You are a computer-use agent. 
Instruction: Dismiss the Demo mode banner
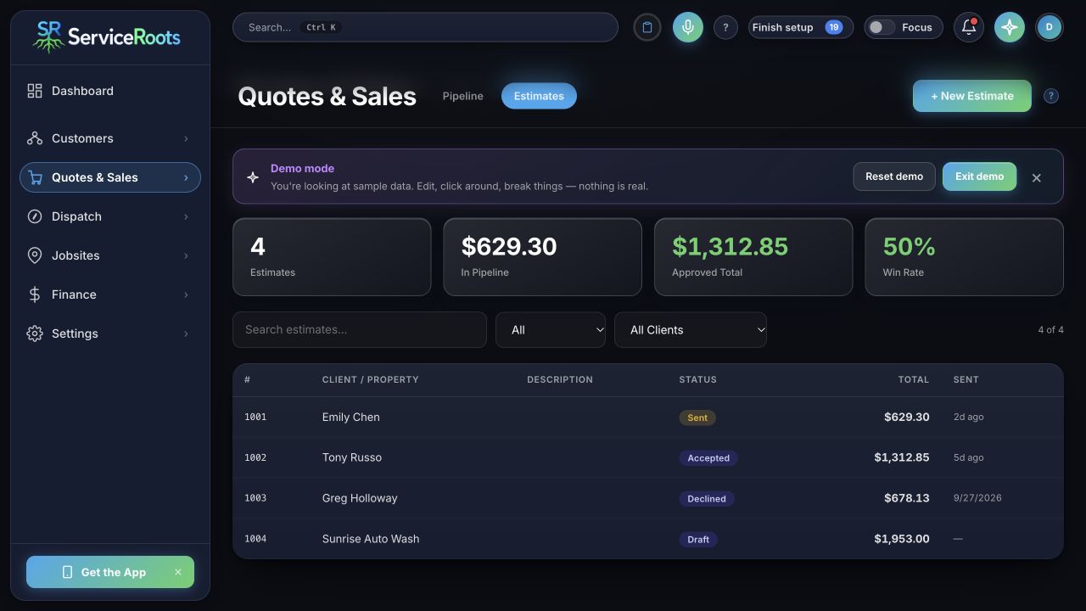click(1036, 177)
